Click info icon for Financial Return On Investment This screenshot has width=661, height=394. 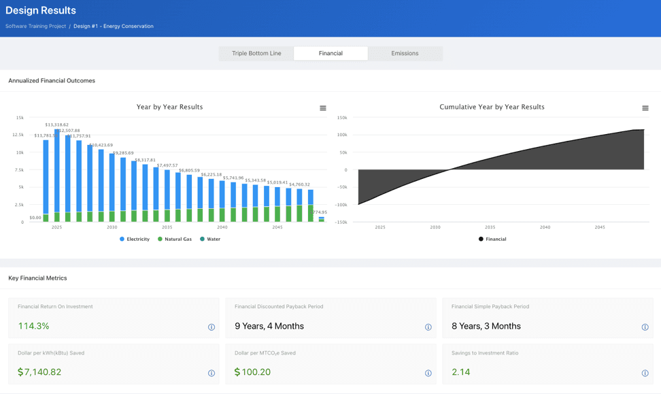(211, 327)
